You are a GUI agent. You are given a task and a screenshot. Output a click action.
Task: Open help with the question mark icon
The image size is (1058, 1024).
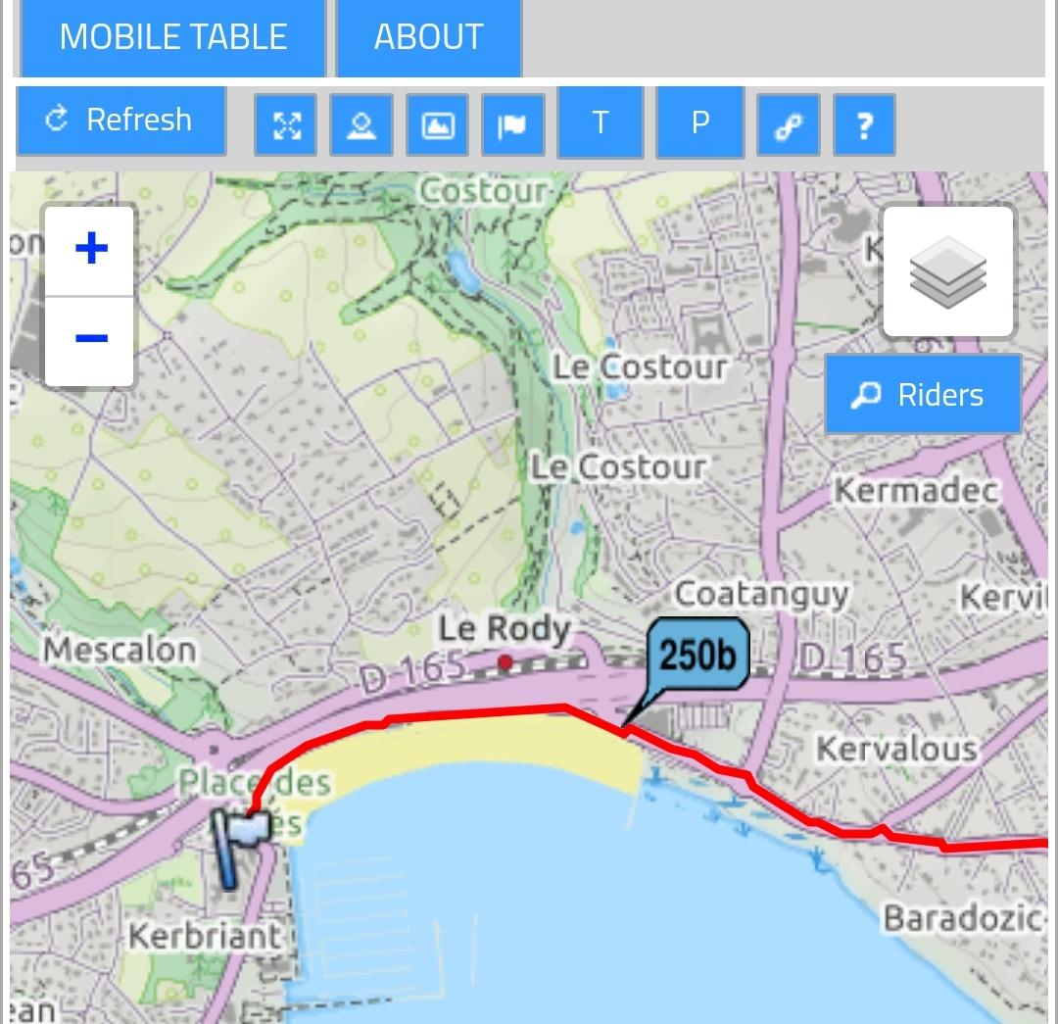pyautogui.click(x=864, y=124)
